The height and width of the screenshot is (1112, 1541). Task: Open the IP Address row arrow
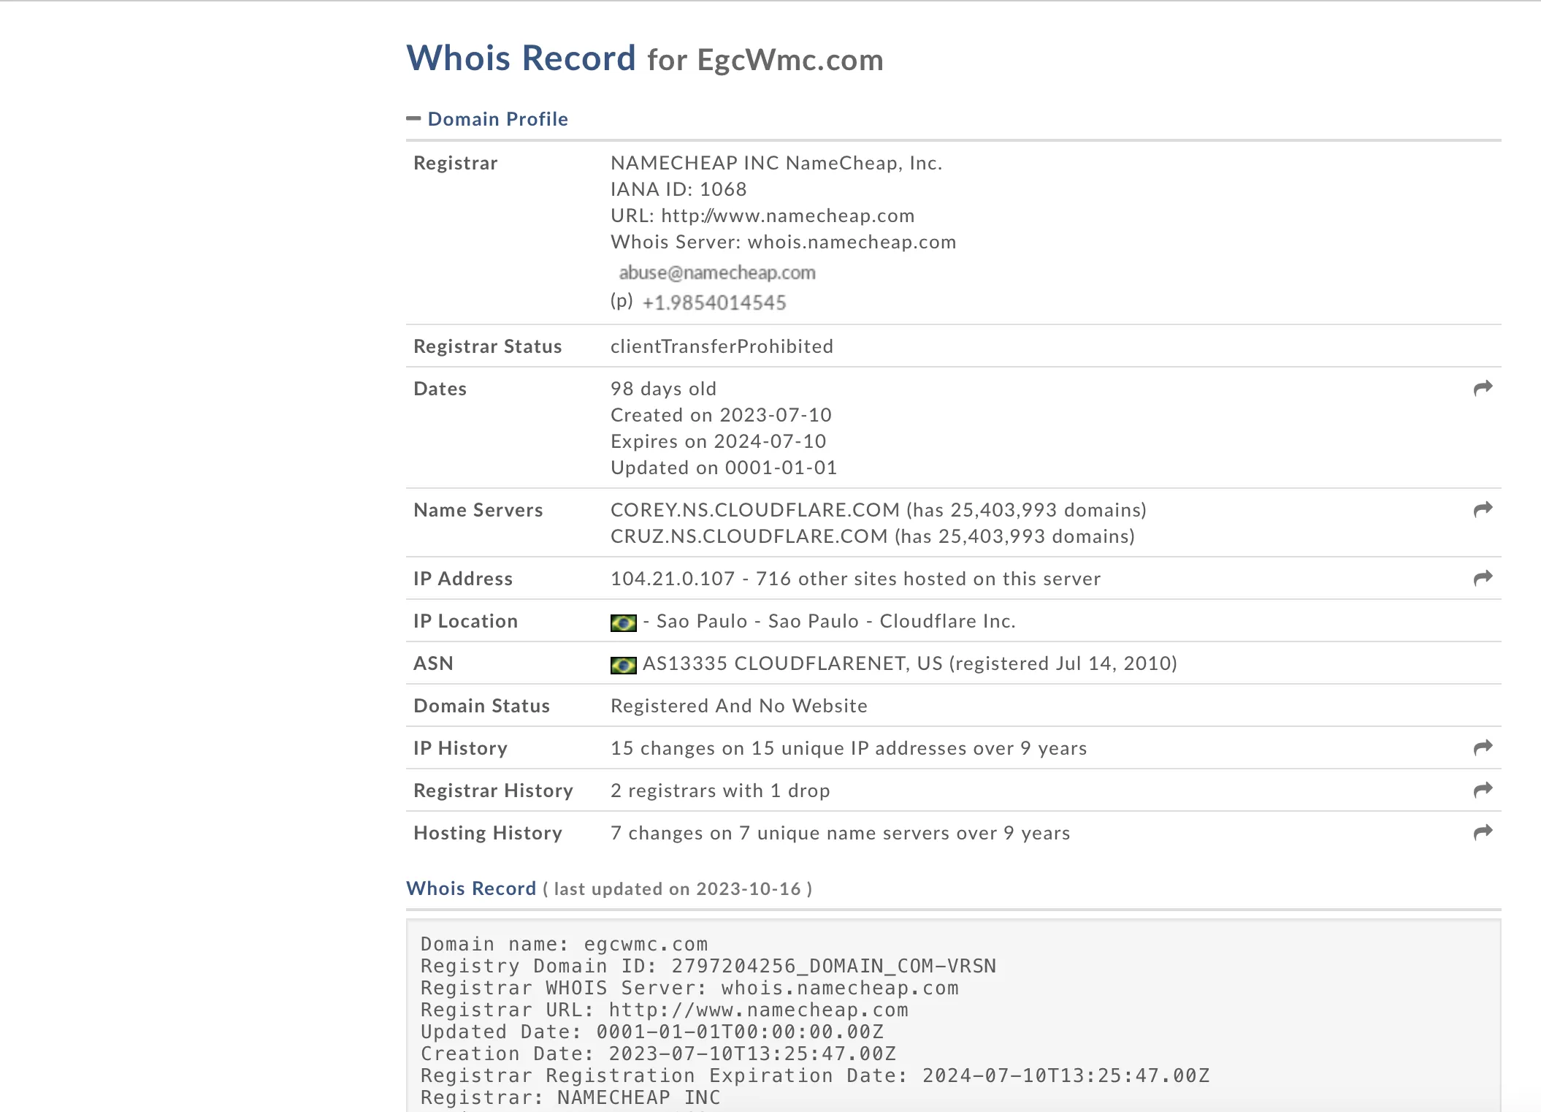tap(1483, 578)
